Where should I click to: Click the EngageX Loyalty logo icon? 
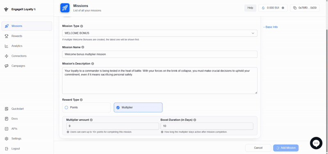(x=6, y=9)
